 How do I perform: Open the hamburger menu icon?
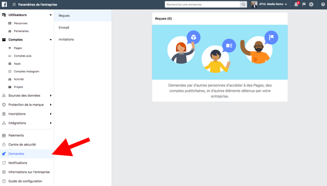point(14,4)
